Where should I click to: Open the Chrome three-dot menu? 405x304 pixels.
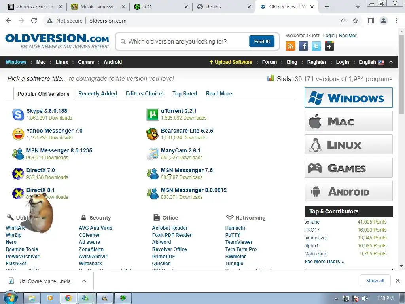tap(396, 21)
